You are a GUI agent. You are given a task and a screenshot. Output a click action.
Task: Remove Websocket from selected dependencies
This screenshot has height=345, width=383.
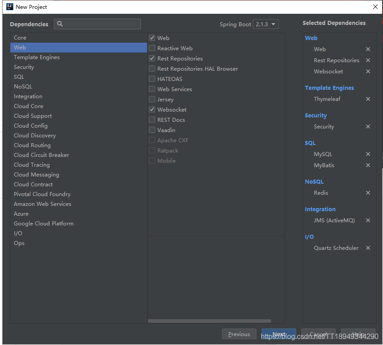tap(368, 72)
